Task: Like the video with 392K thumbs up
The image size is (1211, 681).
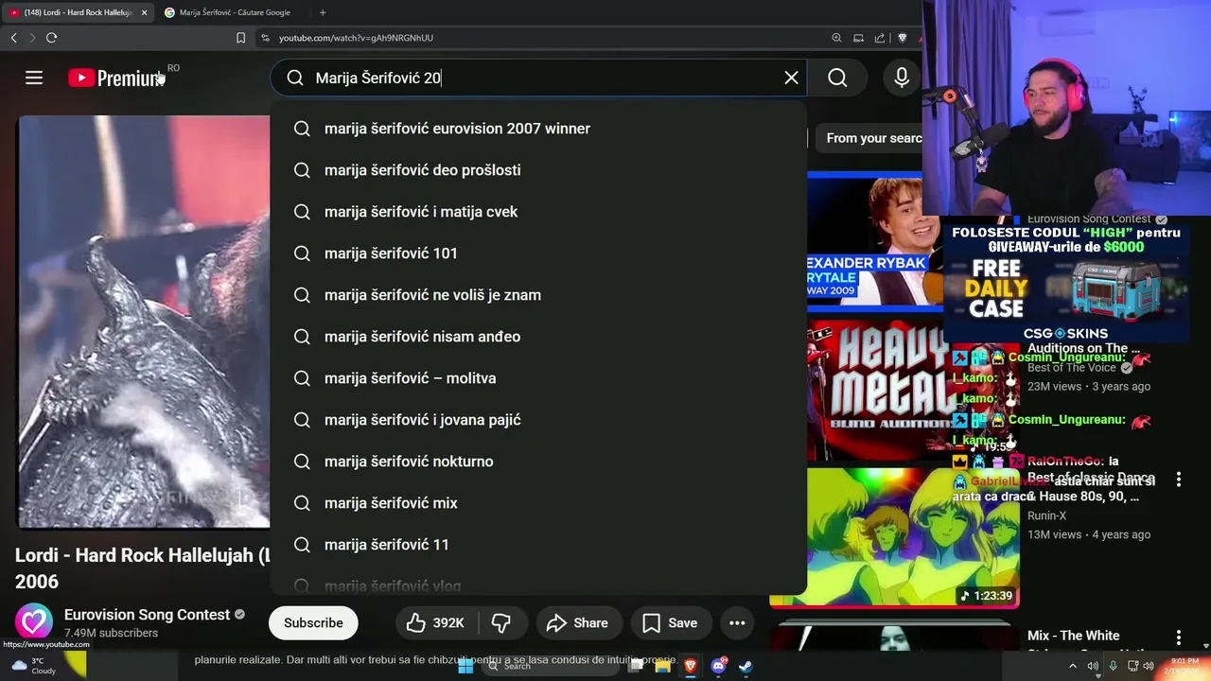Action: (x=436, y=622)
